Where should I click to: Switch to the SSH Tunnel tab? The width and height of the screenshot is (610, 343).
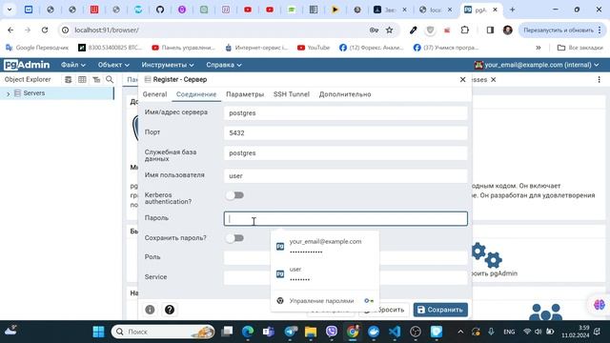pos(292,94)
